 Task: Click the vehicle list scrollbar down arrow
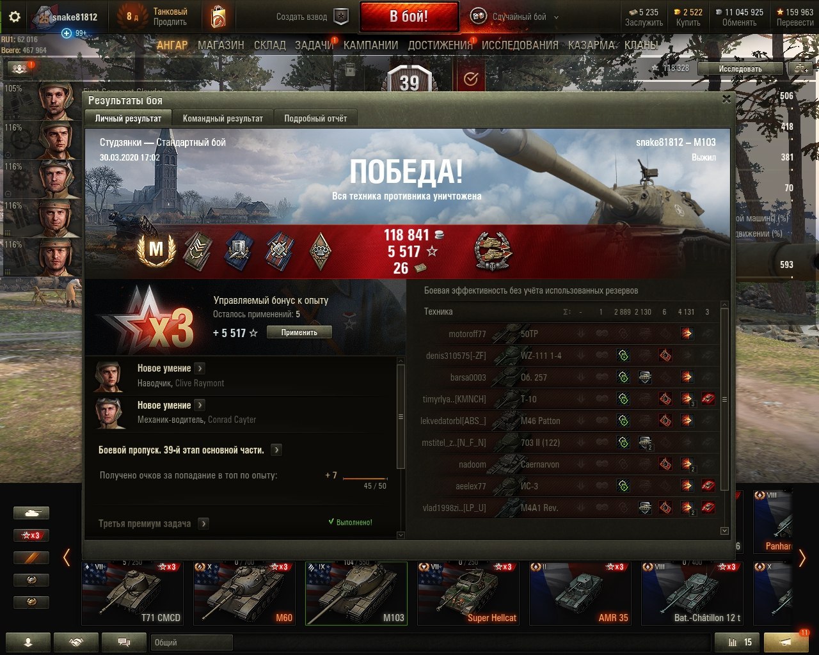(x=724, y=531)
